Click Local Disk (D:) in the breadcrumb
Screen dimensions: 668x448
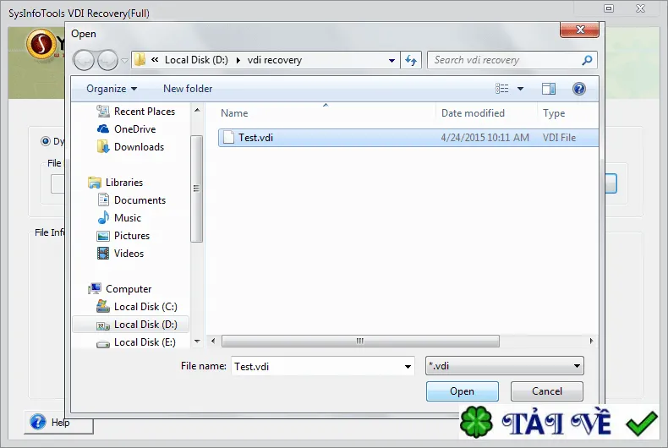click(196, 60)
